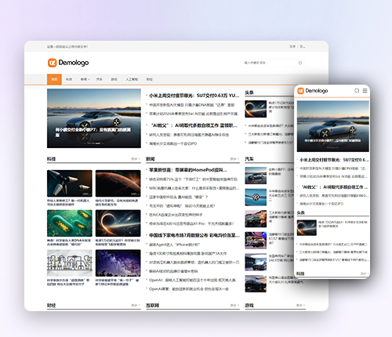Open the 苹果 HomePod headline in 新闻 section
The image size is (392, 337).
pos(188,170)
